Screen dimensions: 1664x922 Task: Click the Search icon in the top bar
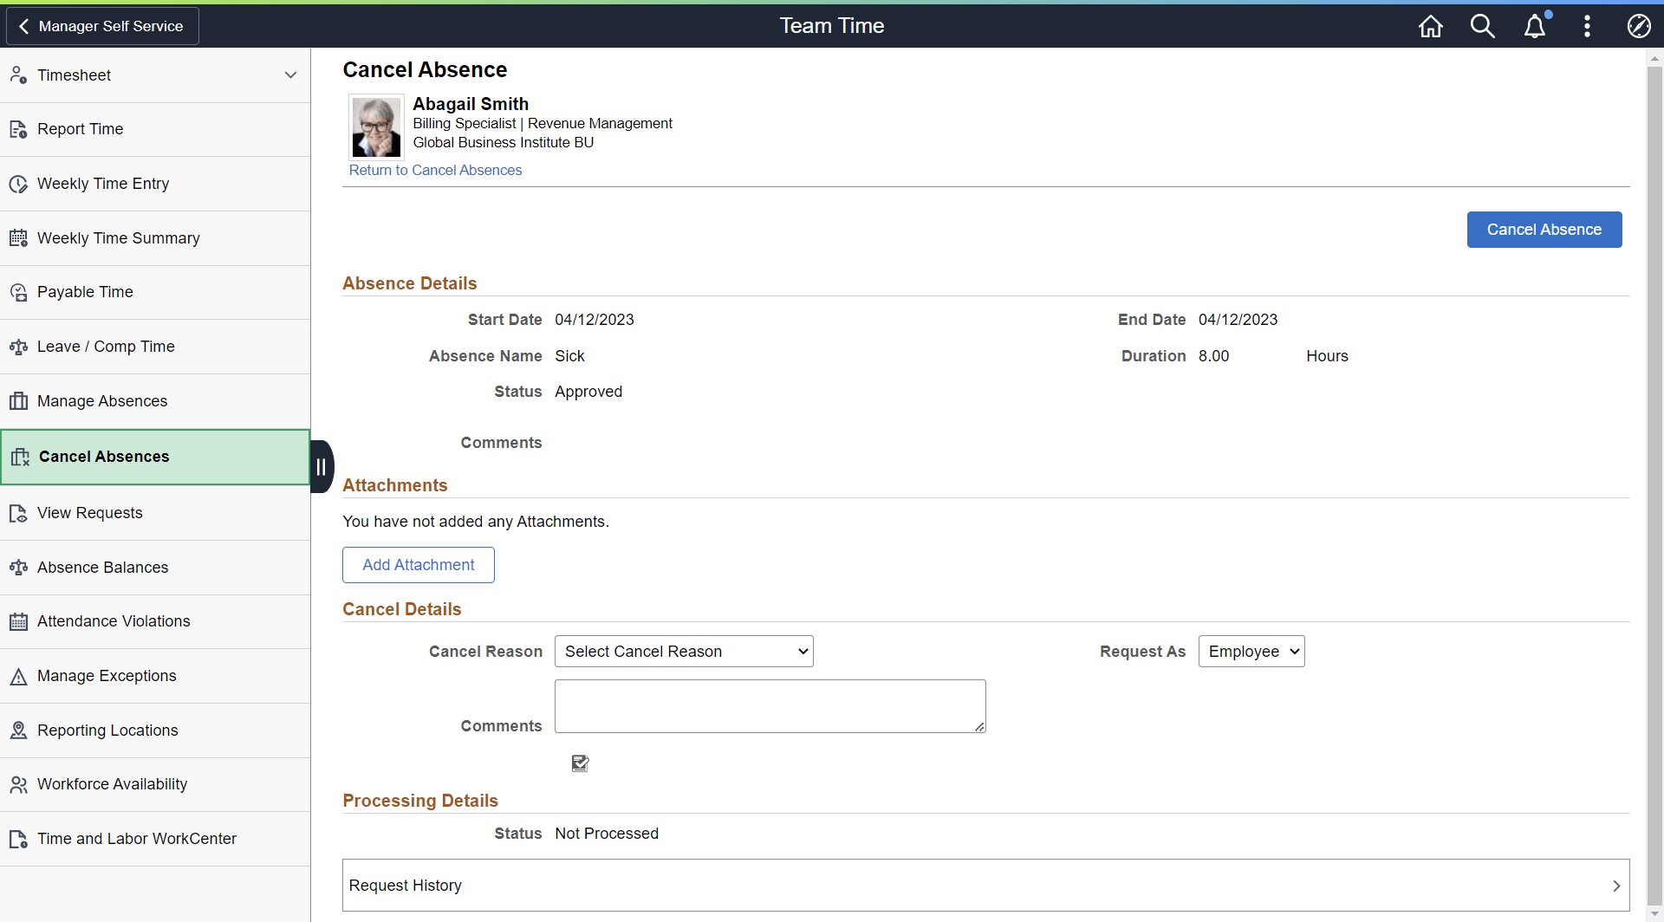[x=1482, y=26]
